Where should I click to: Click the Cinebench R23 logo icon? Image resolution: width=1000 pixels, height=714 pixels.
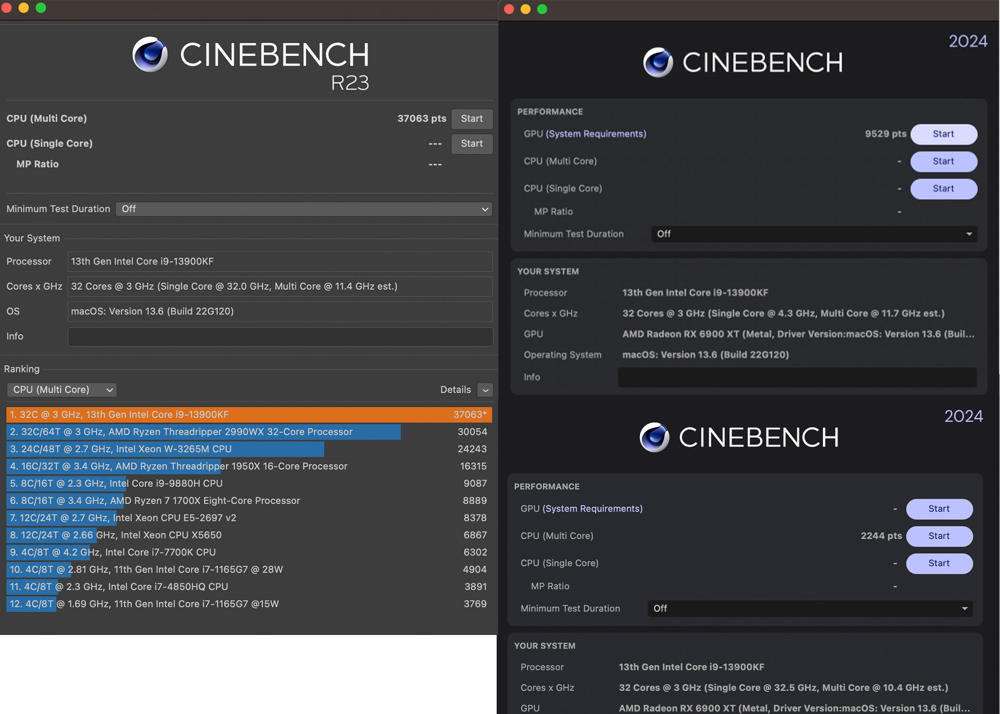pyautogui.click(x=150, y=54)
